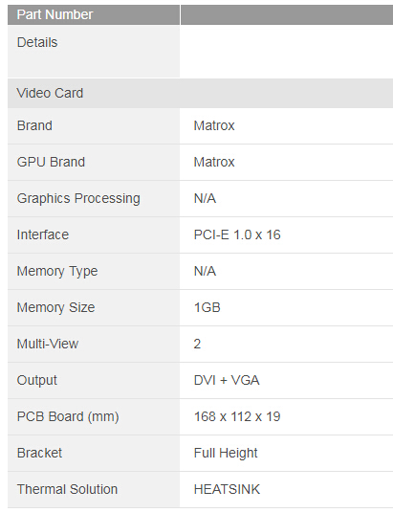Click the N/A value for Graphics Processing

click(205, 198)
